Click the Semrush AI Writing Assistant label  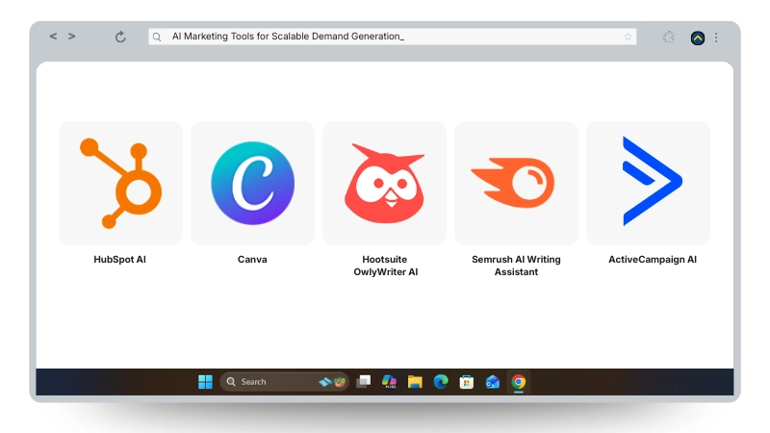(x=516, y=266)
